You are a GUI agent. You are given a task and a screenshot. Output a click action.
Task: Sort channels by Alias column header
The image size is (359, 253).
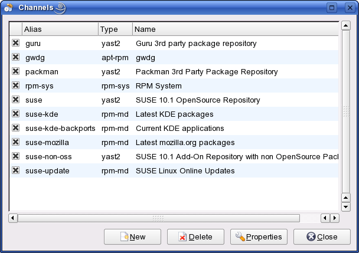coord(59,29)
